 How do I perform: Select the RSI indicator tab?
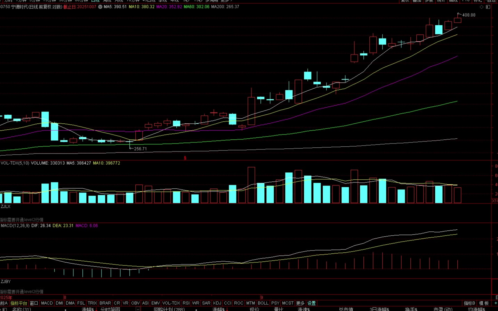pyautogui.click(x=186, y=303)
